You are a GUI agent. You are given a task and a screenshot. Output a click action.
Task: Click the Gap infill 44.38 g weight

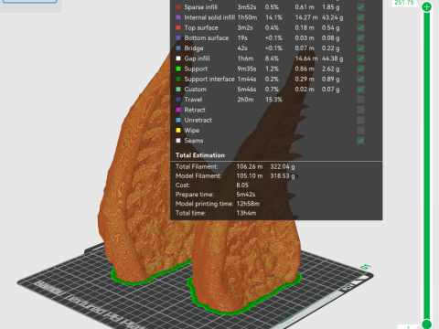(x=332, y=58)
